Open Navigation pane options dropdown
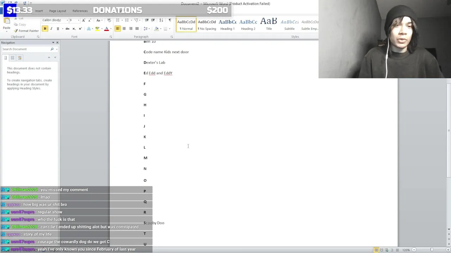 tap(53, 43)
